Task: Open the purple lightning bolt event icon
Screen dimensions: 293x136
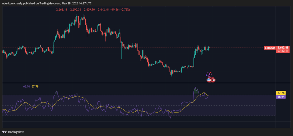Action: click(x=209, y=74)
